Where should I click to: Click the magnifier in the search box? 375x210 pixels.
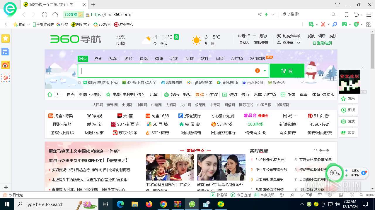coord(333,14)
